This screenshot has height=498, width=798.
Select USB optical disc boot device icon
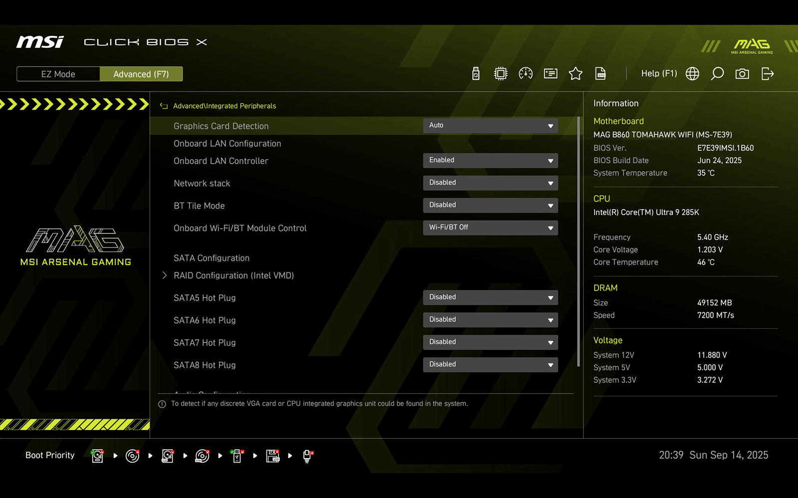pyautogui.click(x=202, y=456)
